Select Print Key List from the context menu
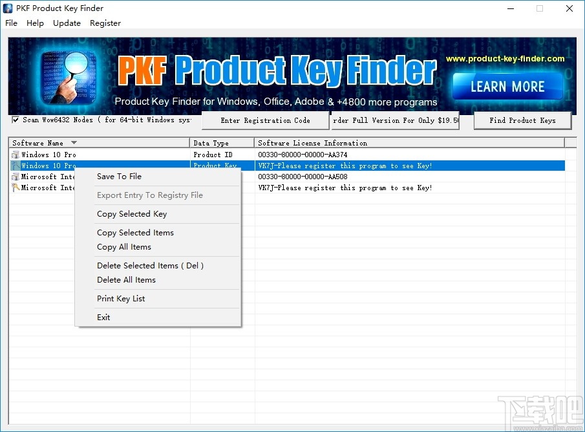The image size is (585, 432). (x=121, y=299)
